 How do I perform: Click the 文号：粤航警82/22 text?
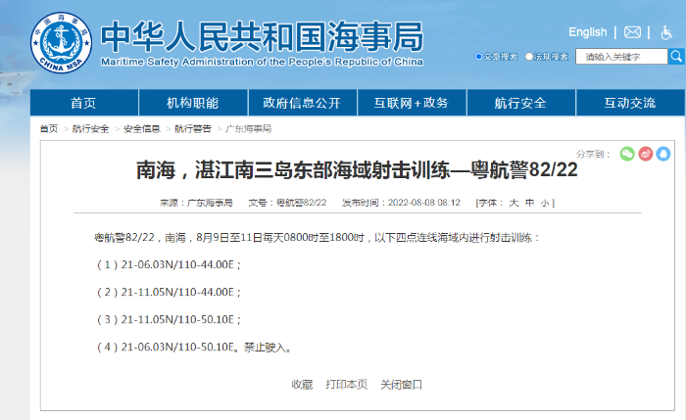(287, 203)
